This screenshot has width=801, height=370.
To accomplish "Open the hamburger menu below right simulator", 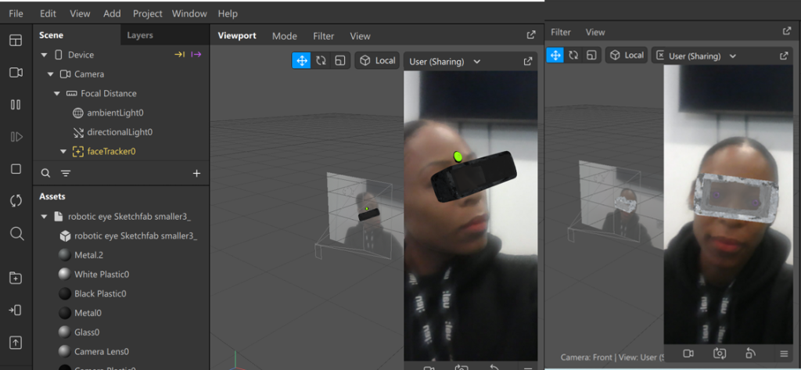I will pyautogui.click(x=784, y=353).
